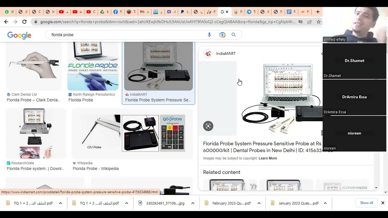Click 'Clark Dental Ltd' source label

tap(24, 94)
